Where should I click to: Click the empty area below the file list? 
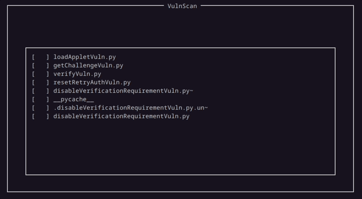181,147
